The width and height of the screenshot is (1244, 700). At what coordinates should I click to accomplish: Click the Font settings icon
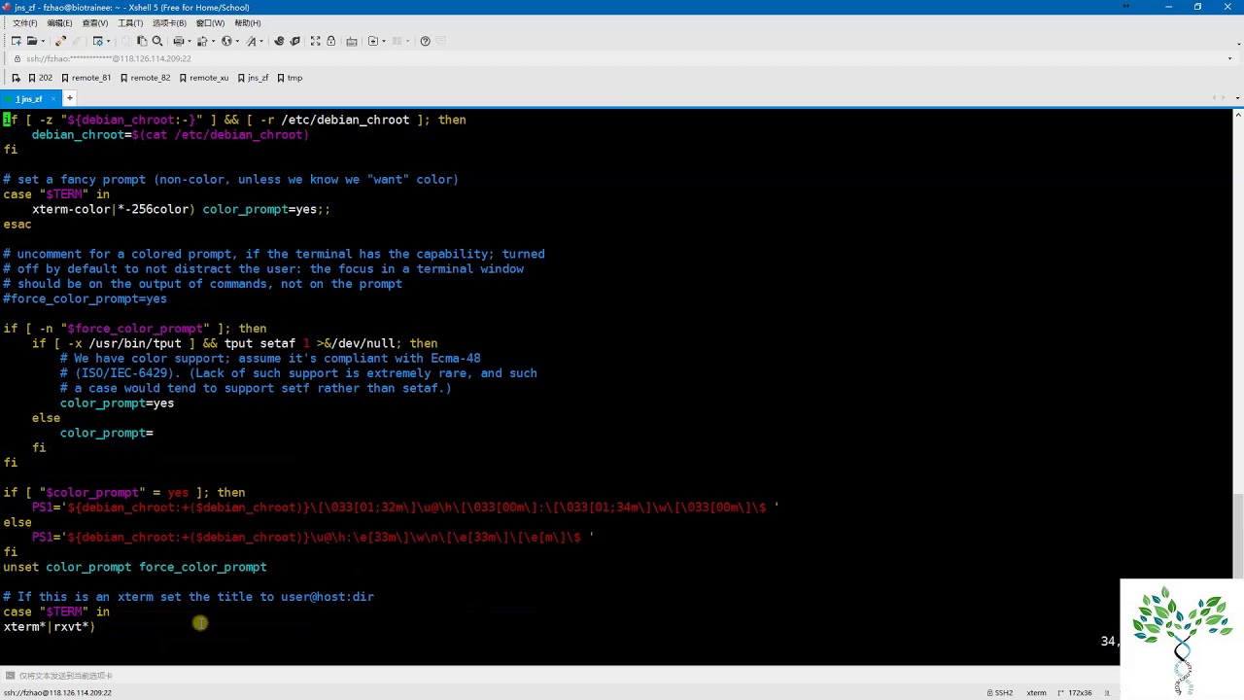pyautogui.click(x=251, y=41)
